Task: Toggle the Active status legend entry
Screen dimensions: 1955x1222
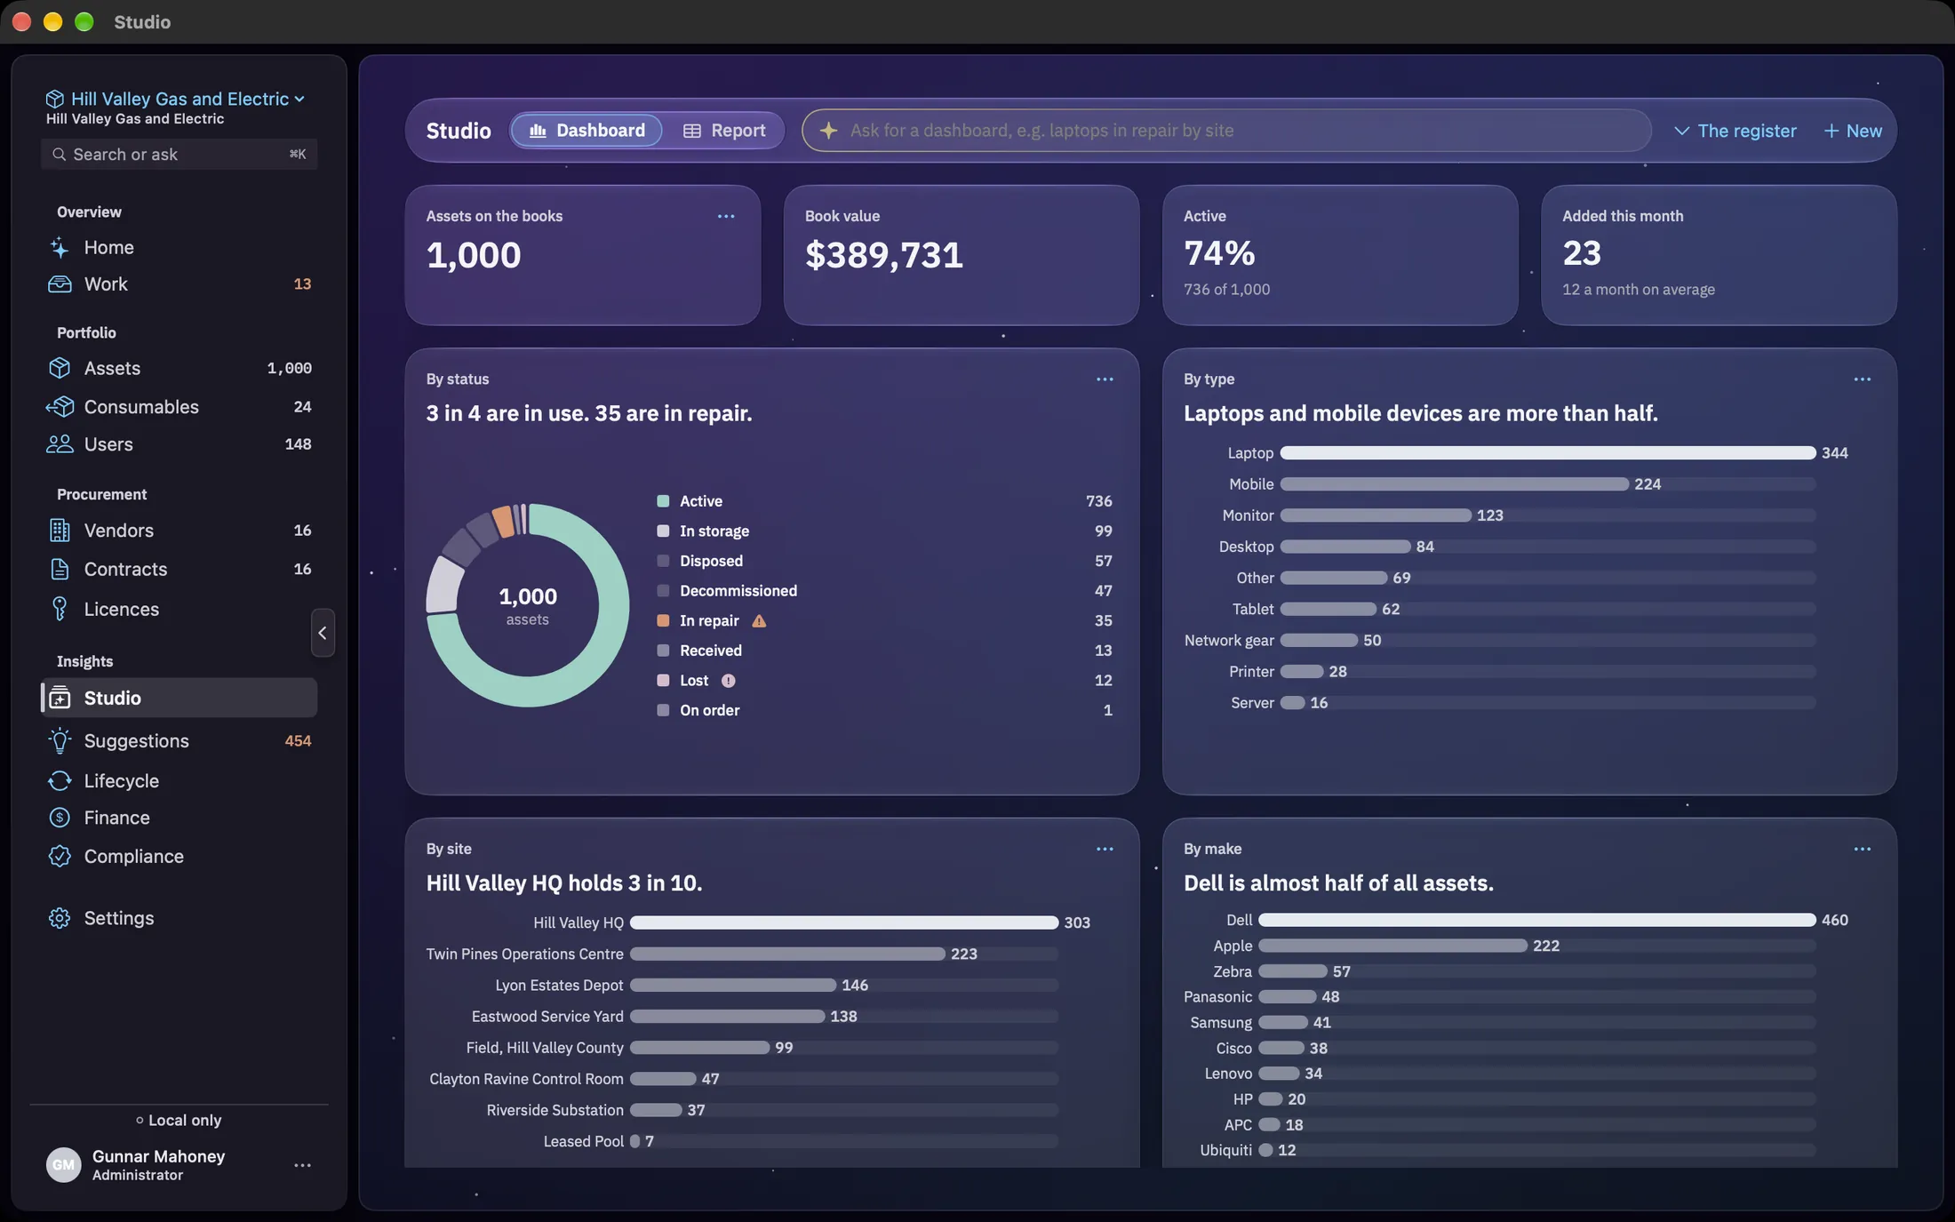Action: [884, 501]
